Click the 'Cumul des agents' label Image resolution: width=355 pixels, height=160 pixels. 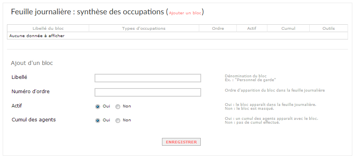tap(33, 119)
